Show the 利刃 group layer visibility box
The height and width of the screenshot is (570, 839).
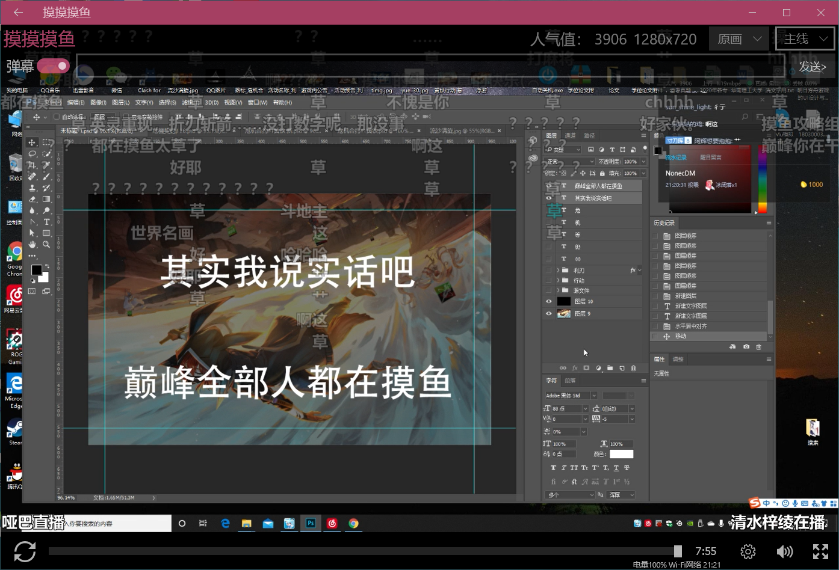(548, 271)
